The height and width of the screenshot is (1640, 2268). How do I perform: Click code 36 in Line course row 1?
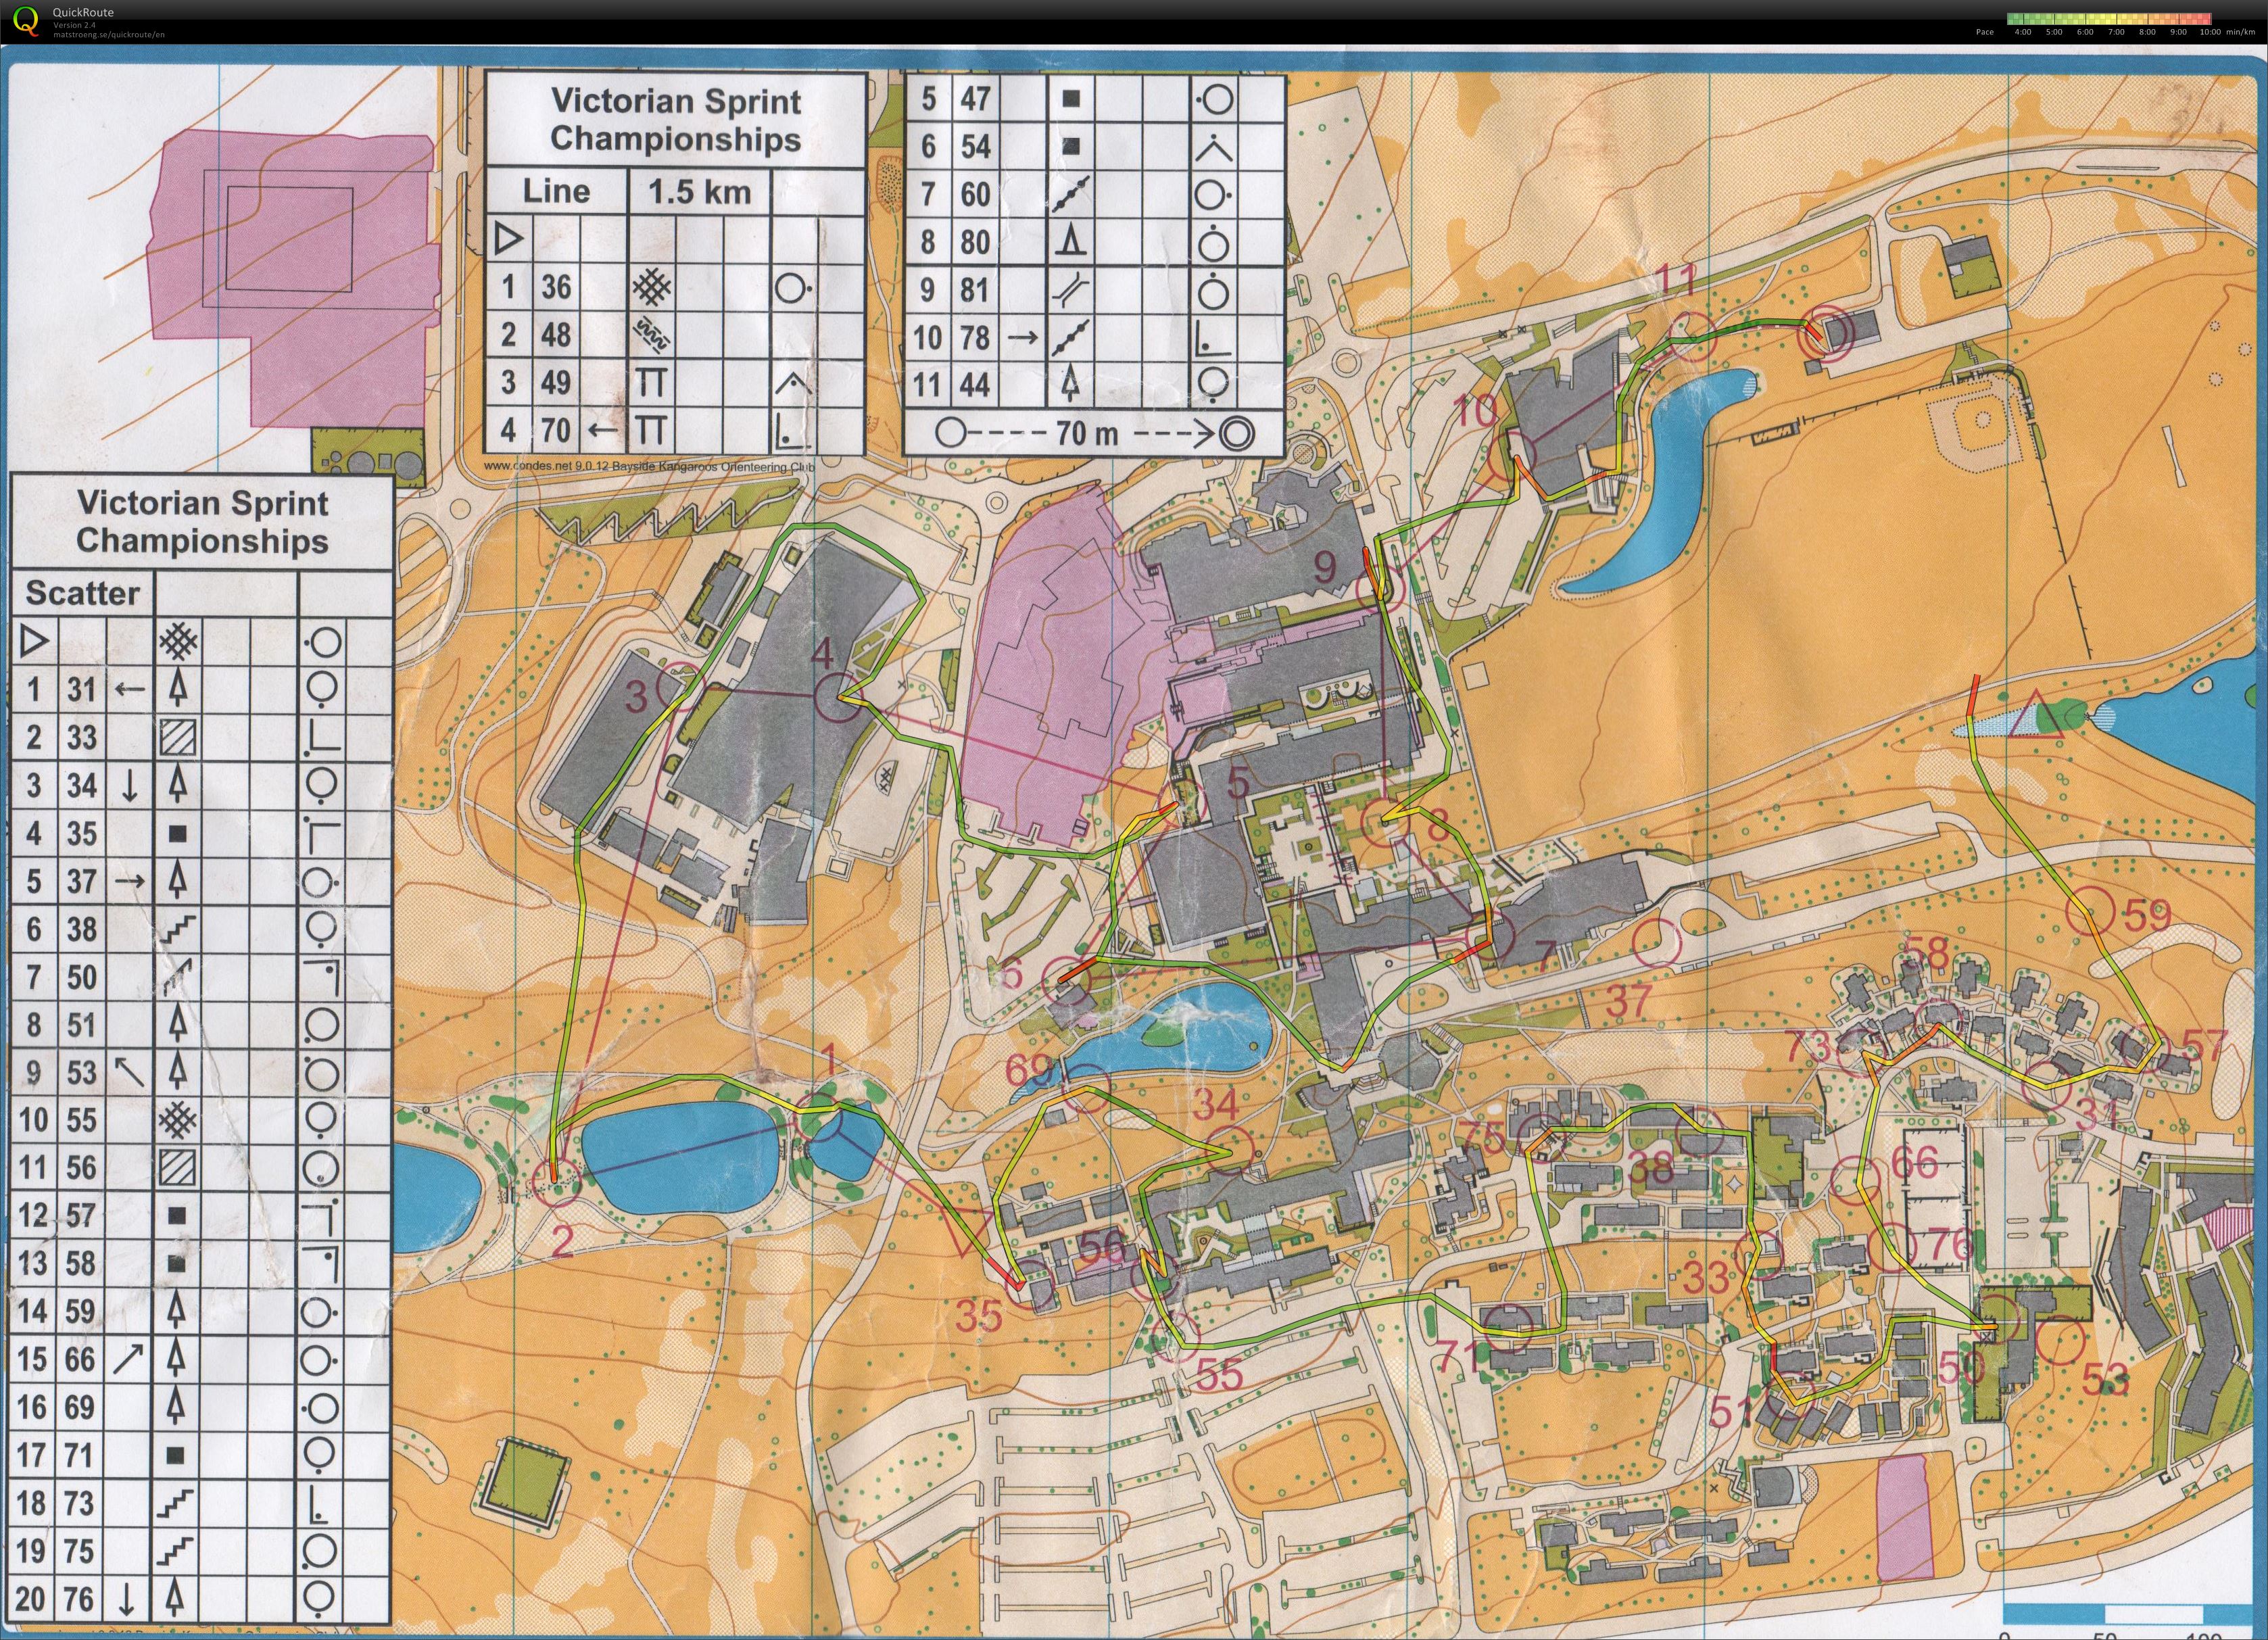pos(556,287)
